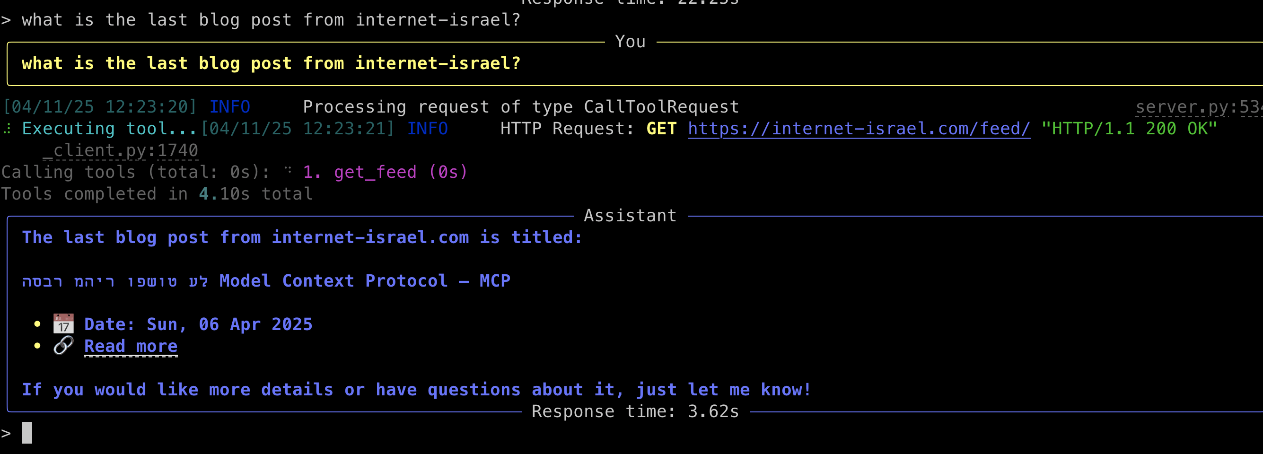Click the server.py source reference
The image size is (1263, 454).
pos(1199,107)
